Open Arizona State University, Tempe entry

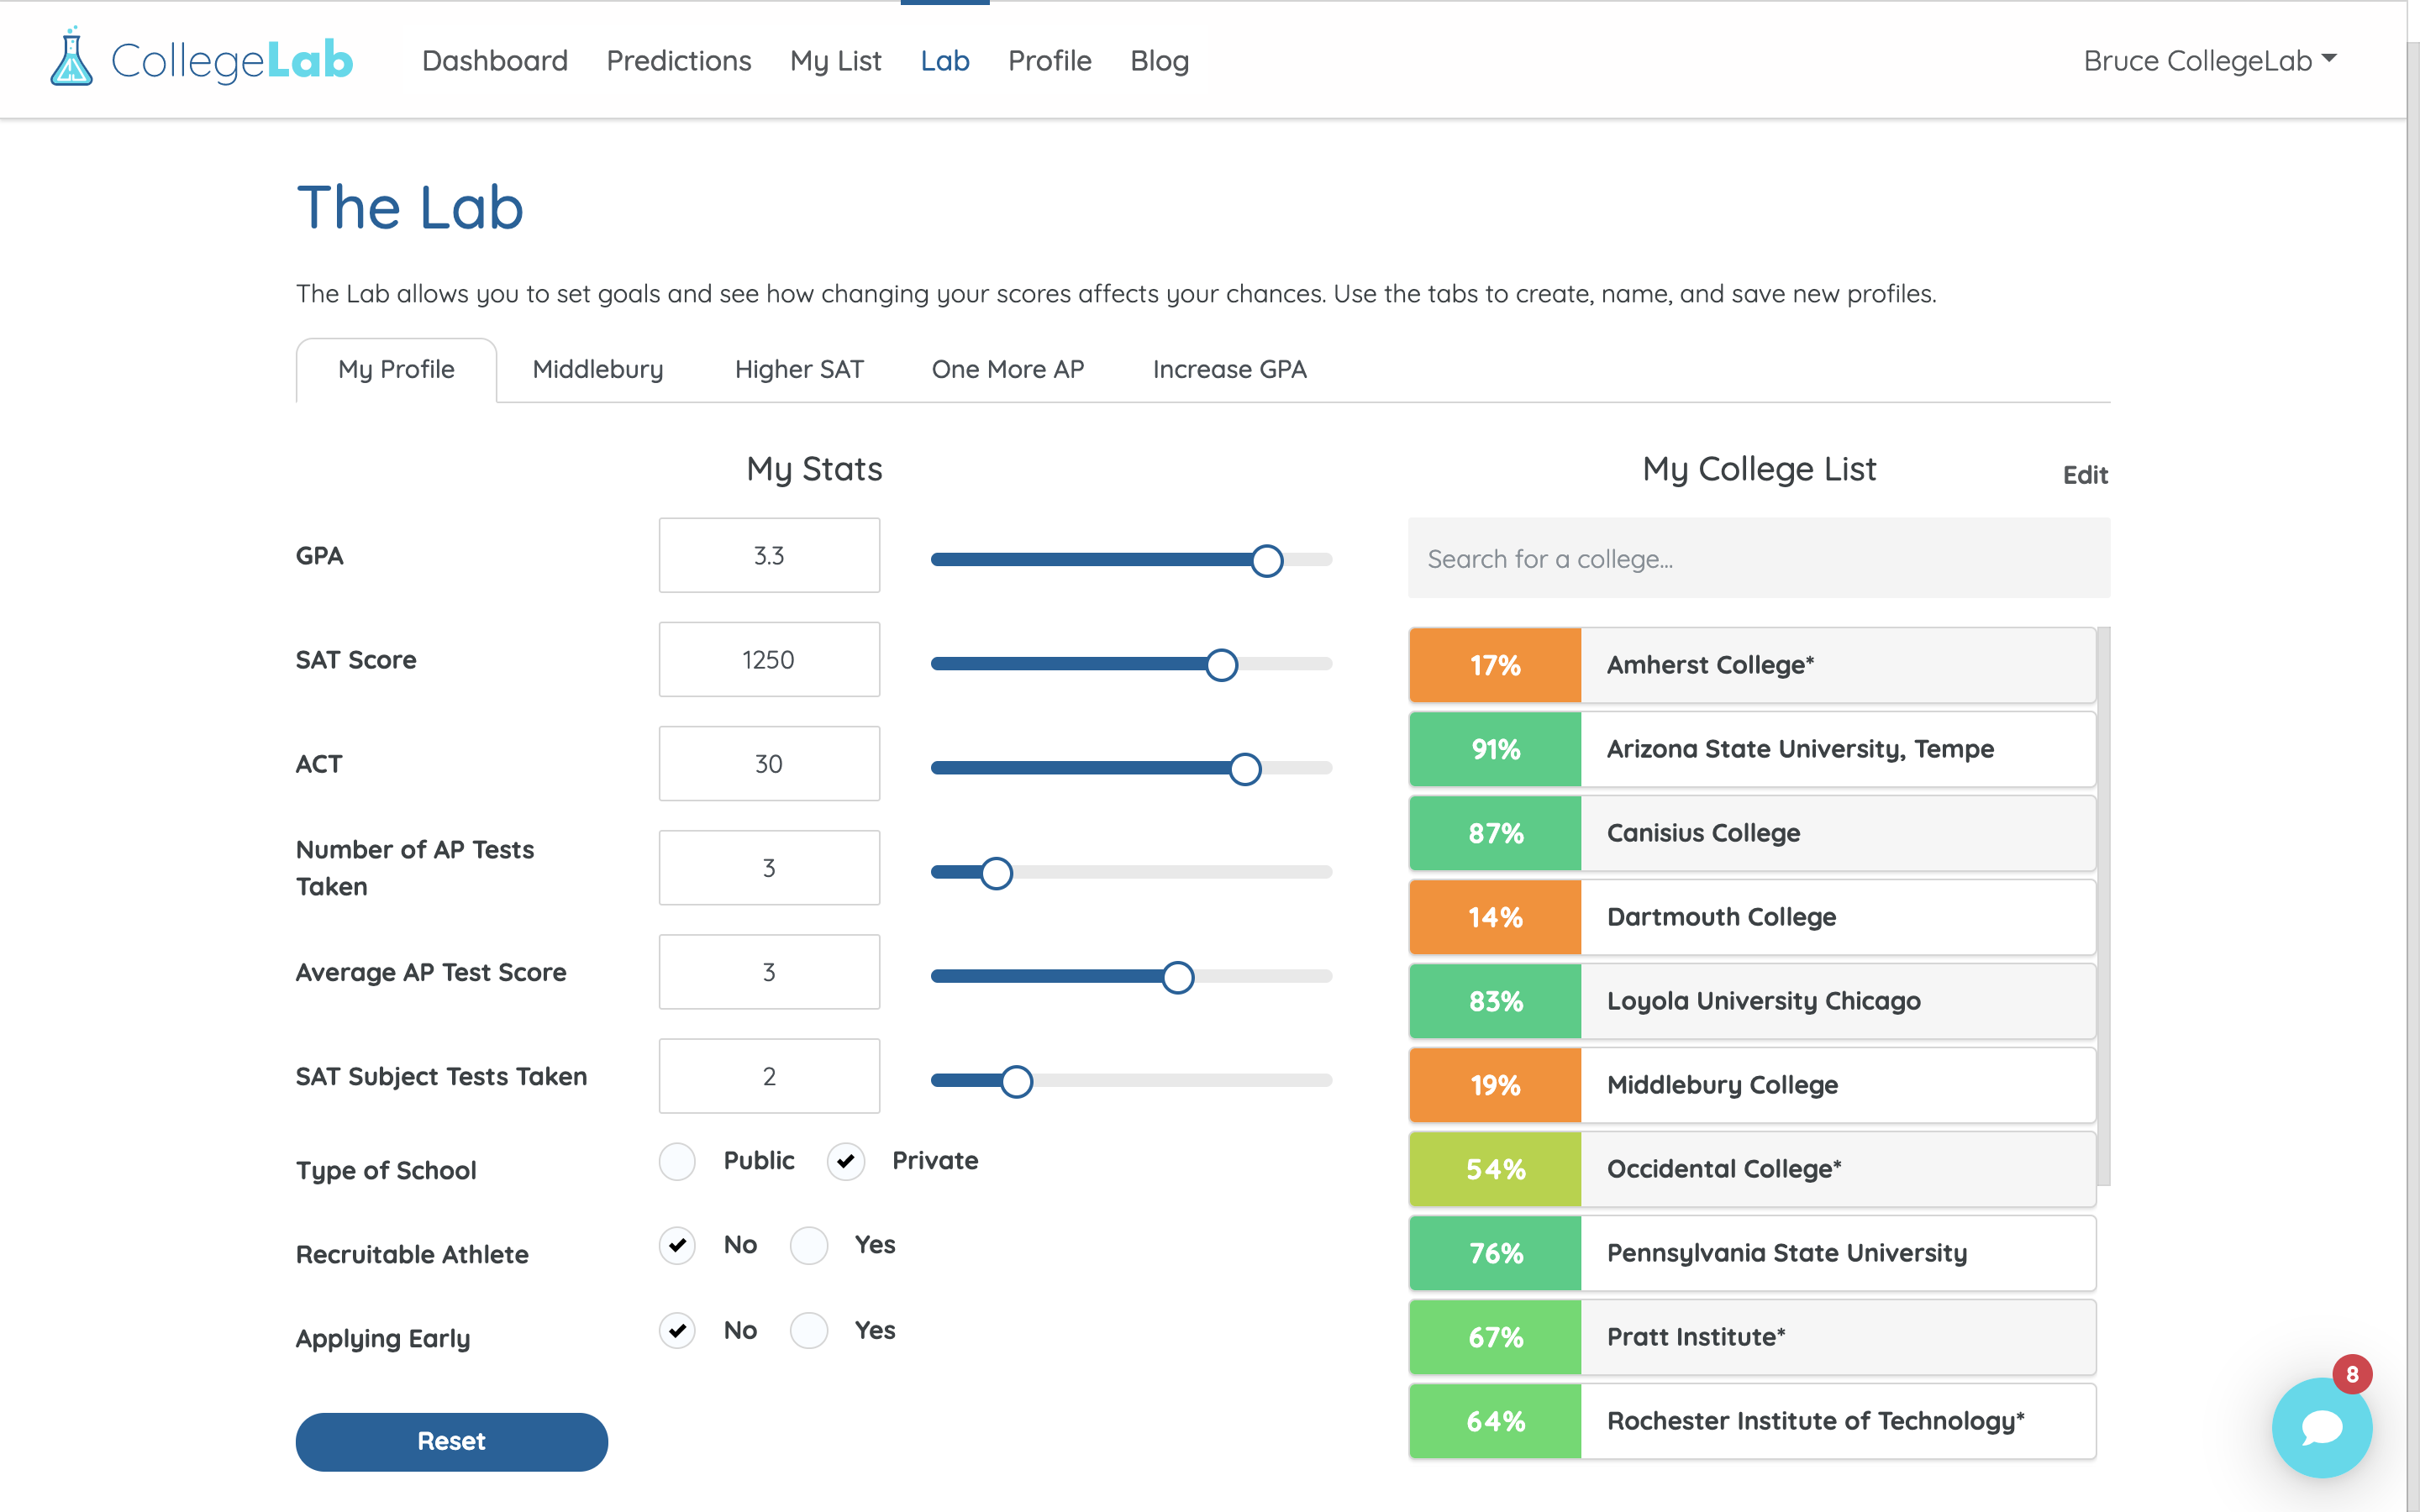point(1752,749)
